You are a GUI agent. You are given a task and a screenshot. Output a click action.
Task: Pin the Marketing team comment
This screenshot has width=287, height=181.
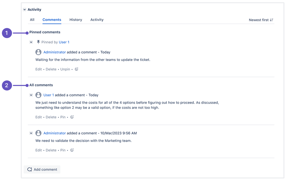(63, 150)
